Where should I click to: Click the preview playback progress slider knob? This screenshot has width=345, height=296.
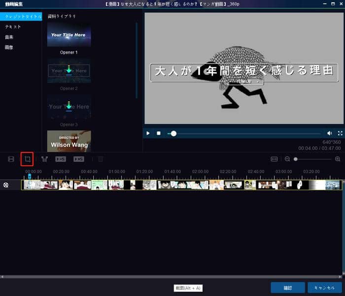click(173, 134)
